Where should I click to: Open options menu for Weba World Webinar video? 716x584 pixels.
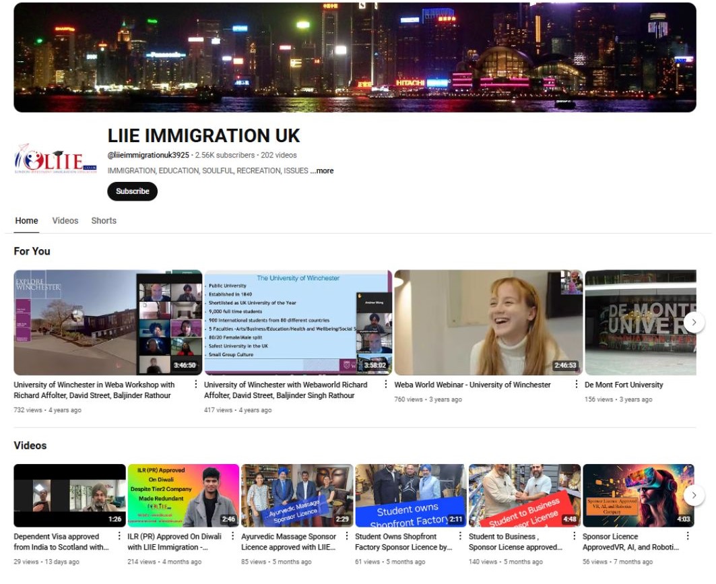(x=577, y=385)
